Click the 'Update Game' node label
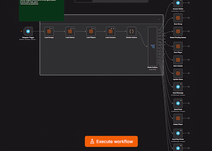 tap(178, 79)
